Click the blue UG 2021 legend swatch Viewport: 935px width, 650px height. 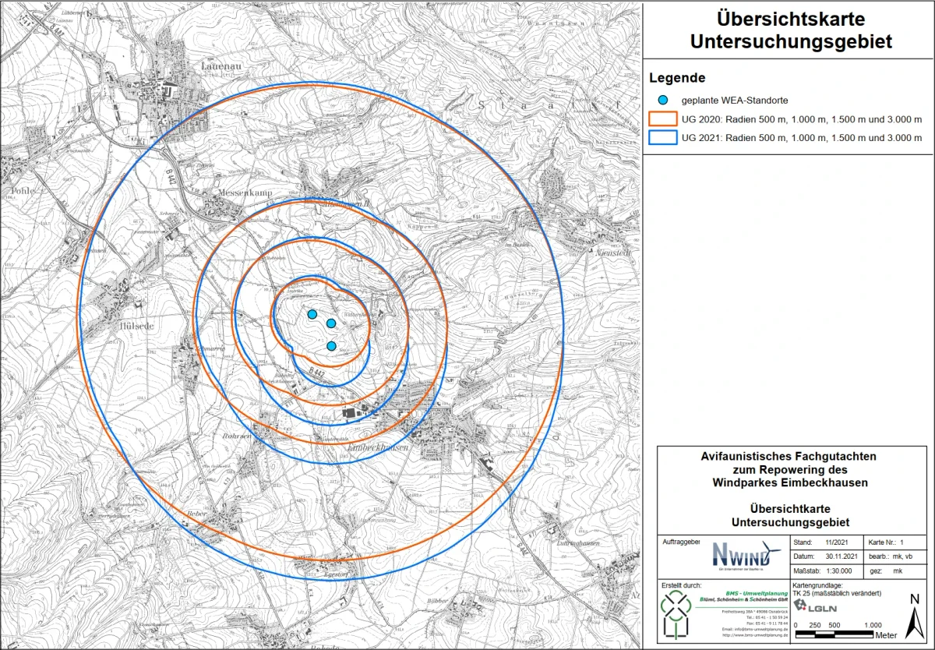click(662, 139)
